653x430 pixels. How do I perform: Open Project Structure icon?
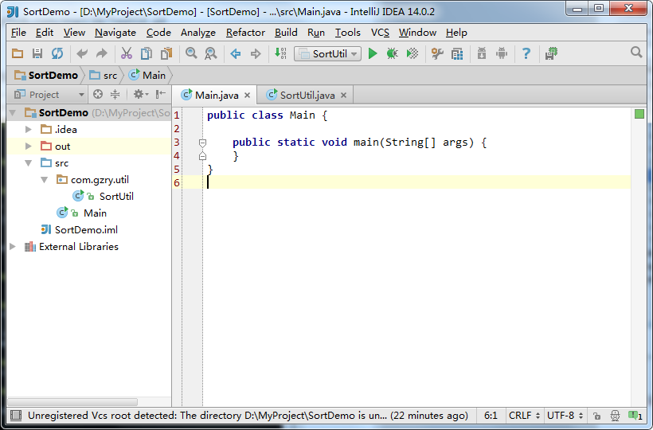click(x=457, y=53)
